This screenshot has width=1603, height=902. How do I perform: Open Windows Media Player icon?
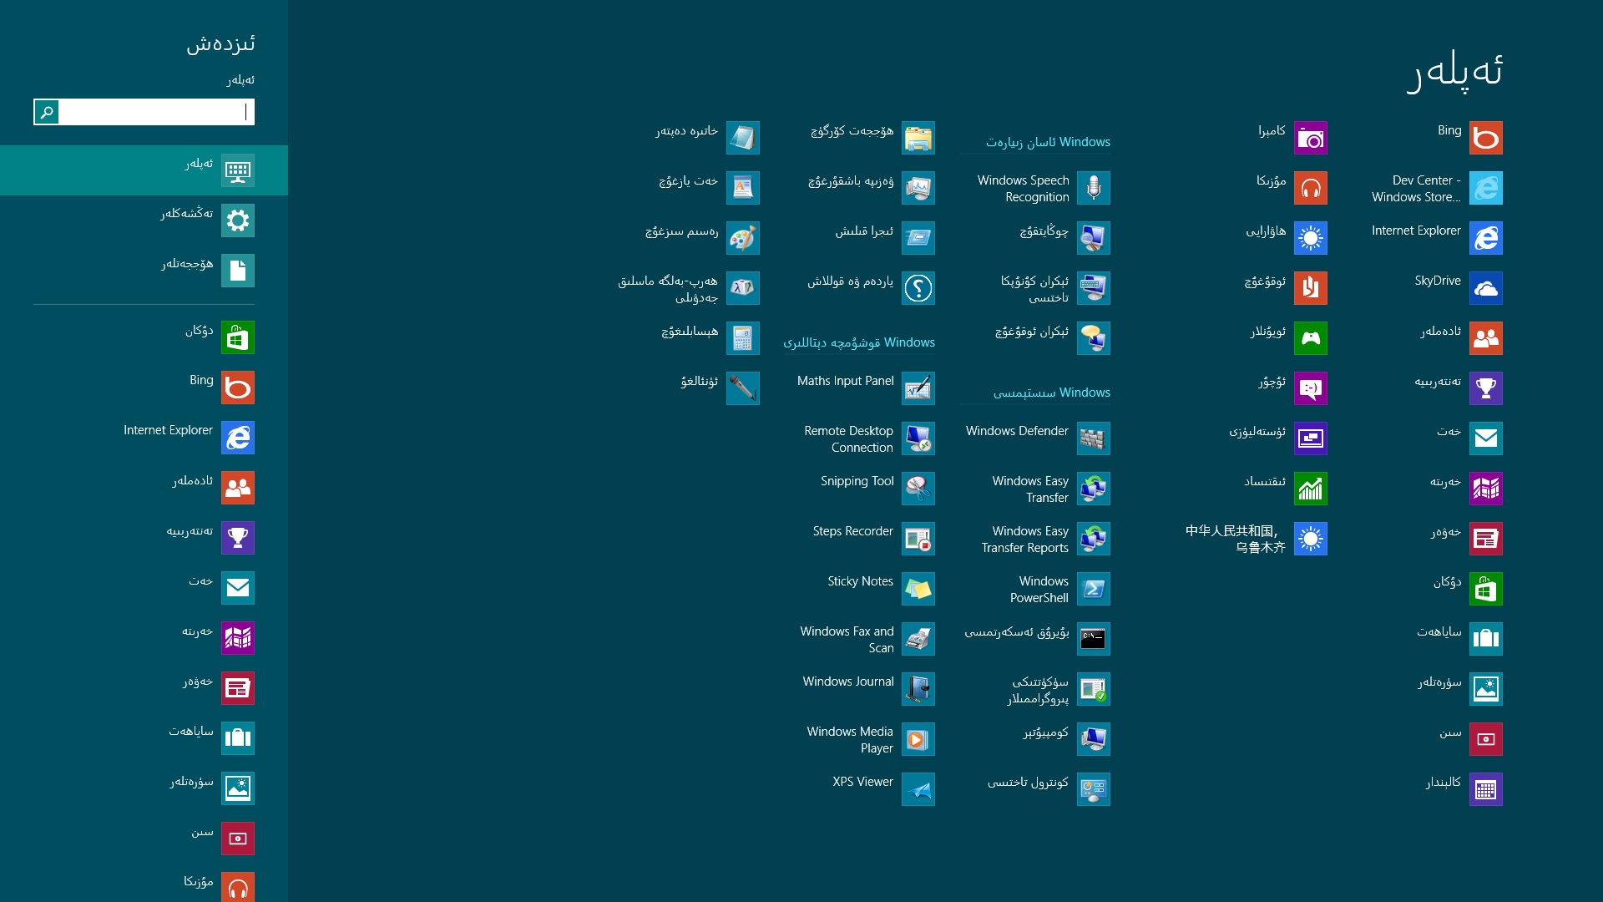pos(918,739)
